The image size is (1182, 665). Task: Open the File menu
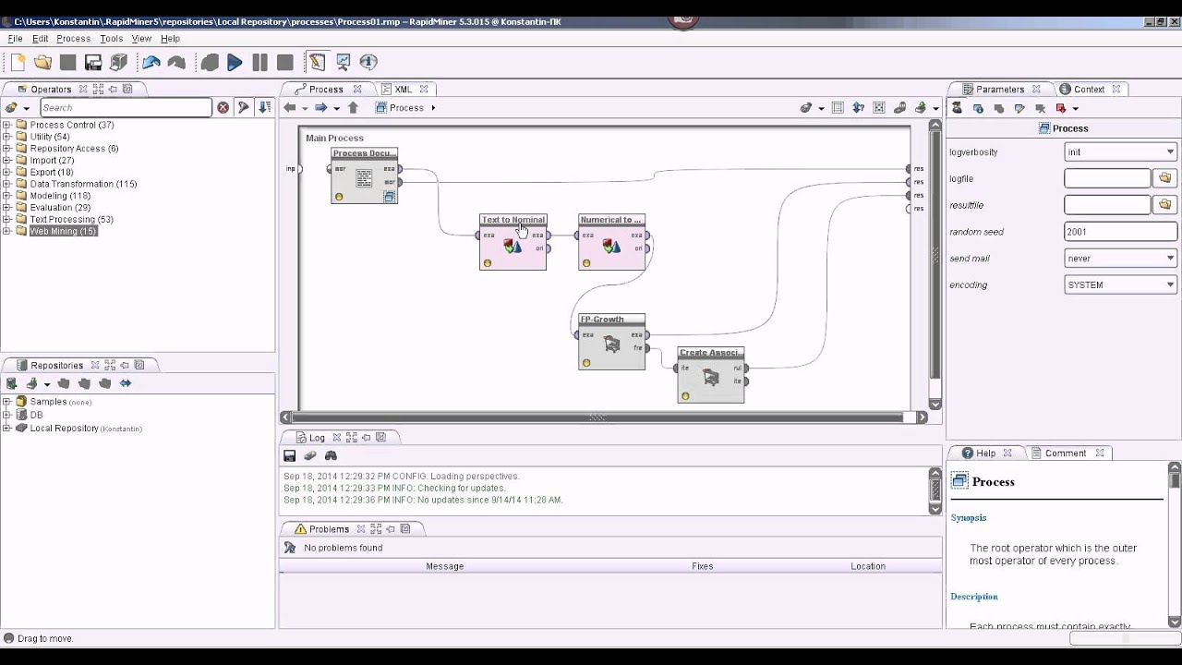pos(15,39)
